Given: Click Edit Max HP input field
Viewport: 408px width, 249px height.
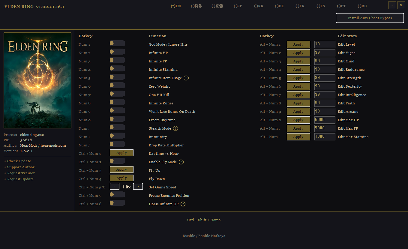Looking at the screenshot, I should (x=325, y=120).
